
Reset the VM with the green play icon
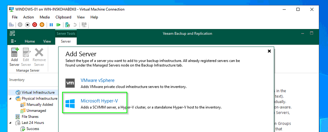(x=58, y=25)
